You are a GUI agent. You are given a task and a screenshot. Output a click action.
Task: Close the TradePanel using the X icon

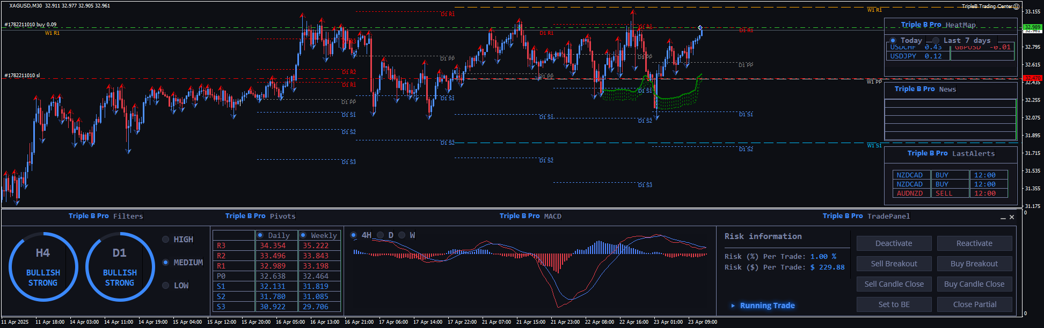(x=1012, y=217)
